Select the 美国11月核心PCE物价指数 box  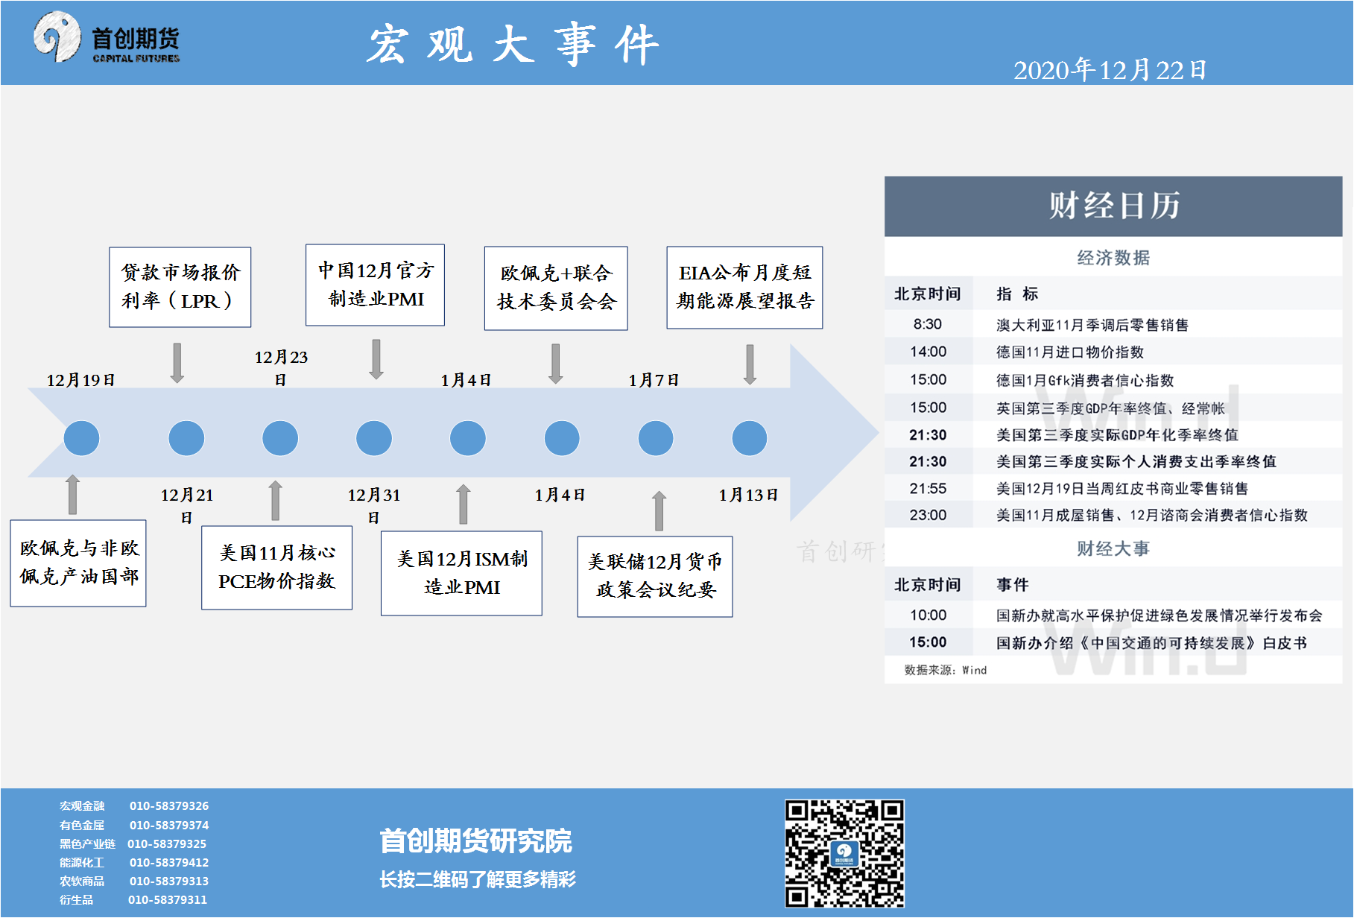276,567
